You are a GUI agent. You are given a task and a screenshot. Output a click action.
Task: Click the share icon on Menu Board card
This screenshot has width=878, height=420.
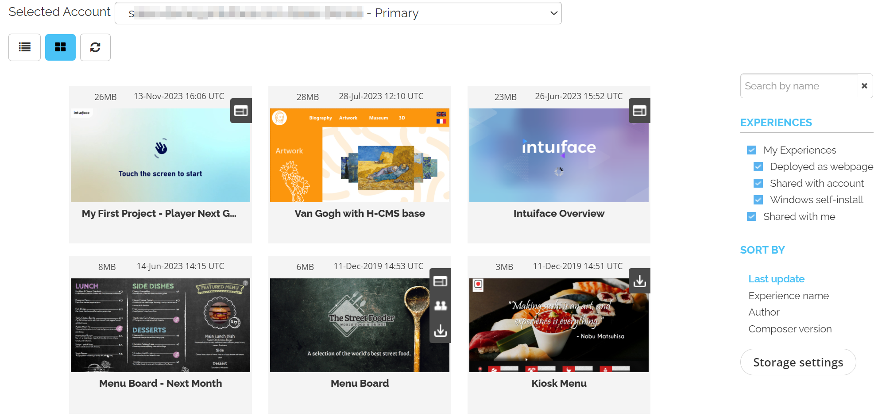coord(440,306)
